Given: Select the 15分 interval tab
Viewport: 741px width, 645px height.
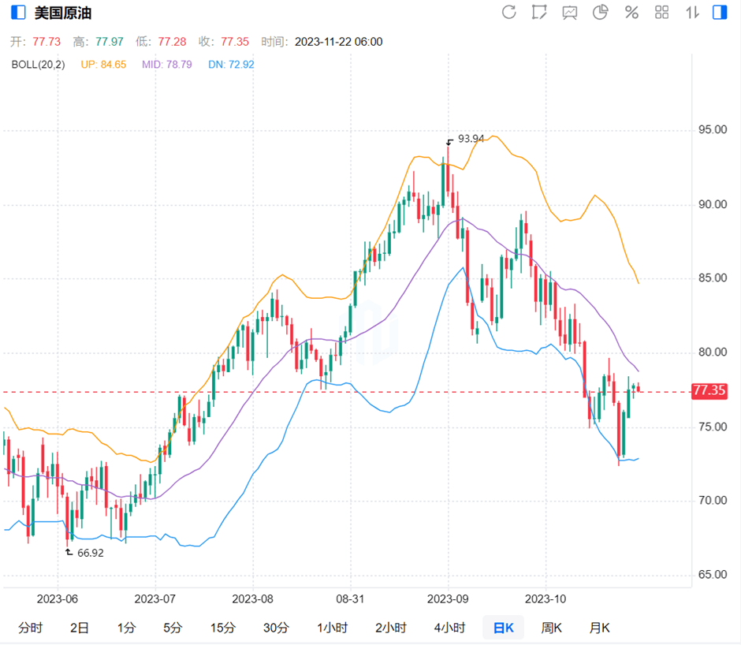Looking at the screenshot, I should point(223,628).
